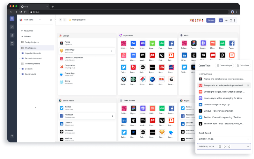The width and height of the screenshot is (254, 159).
Task: Open search icon in left rail
Action: (12, 43)
